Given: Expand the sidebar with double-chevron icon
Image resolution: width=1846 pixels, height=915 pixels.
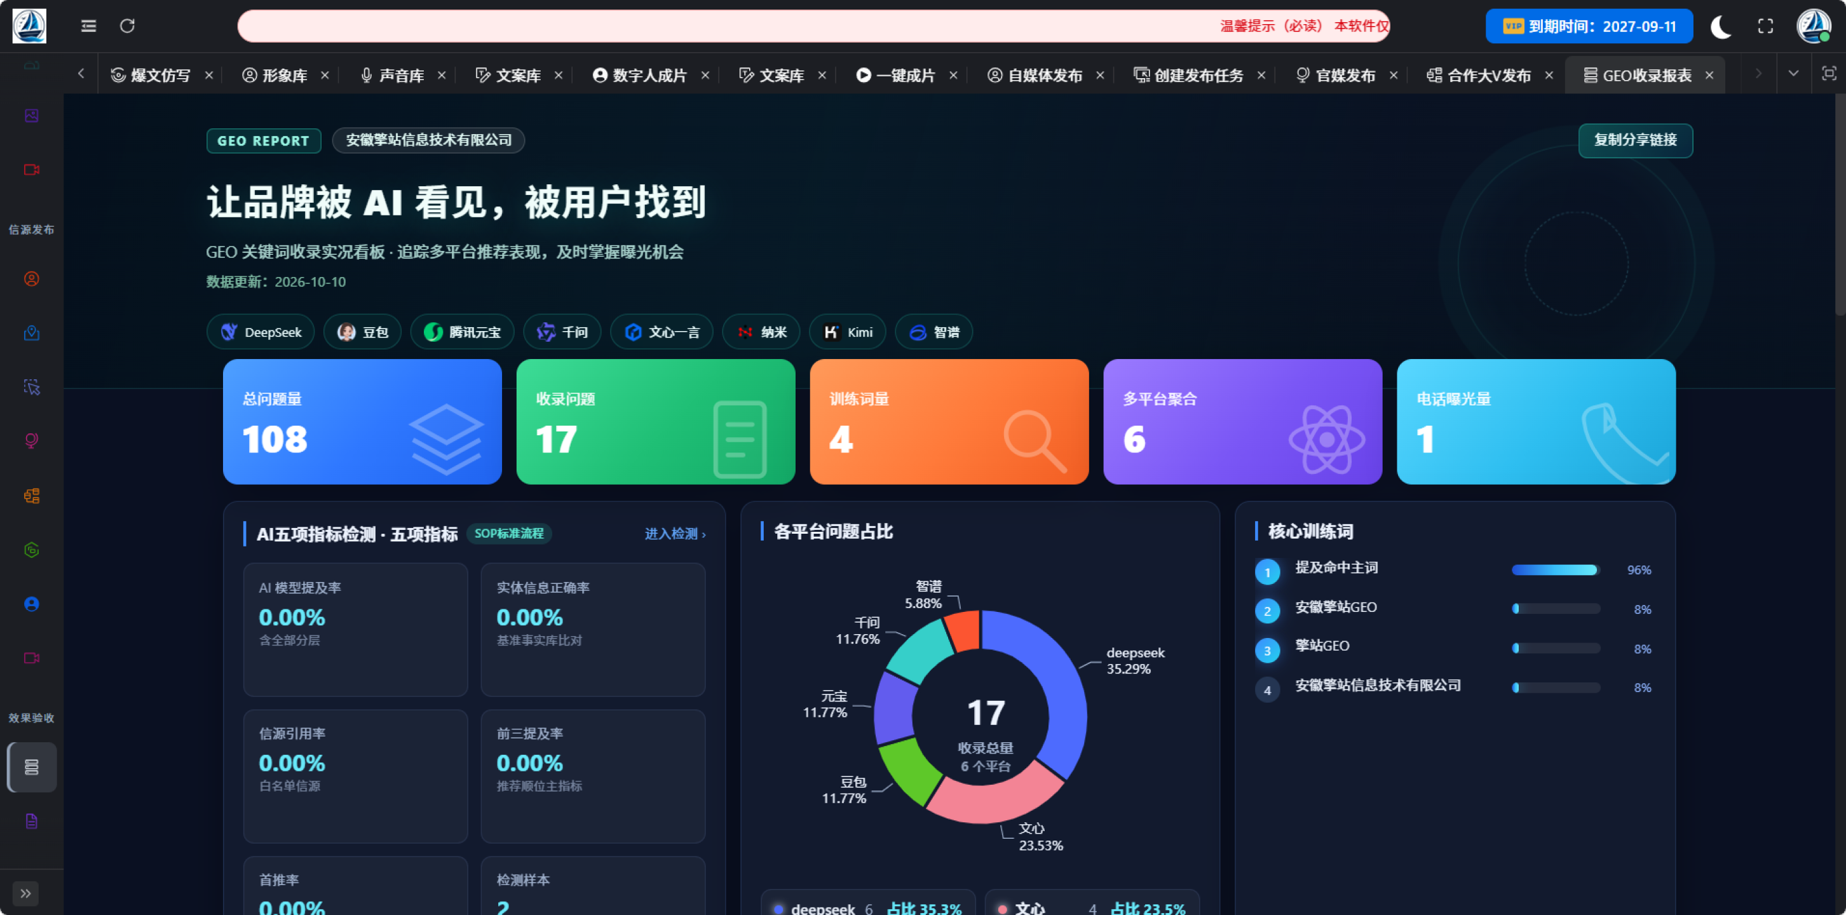Looking at the screenshot, I should point(26,893).
